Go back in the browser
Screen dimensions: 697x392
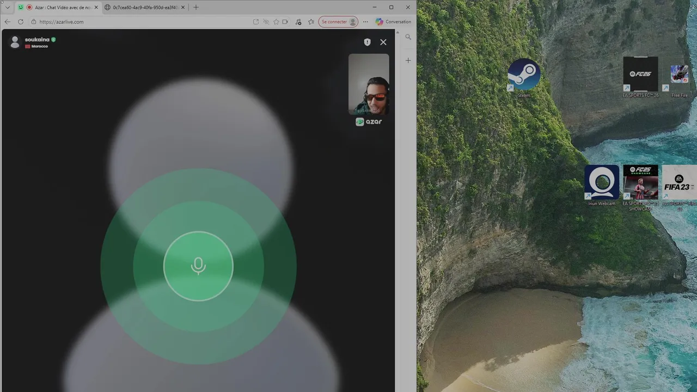pyautogui.click(x=7, y=22)
